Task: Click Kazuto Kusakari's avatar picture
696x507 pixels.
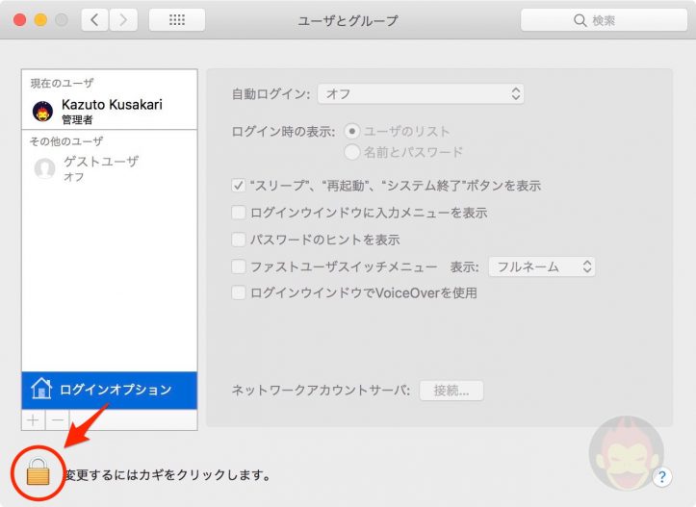Action: point(43,111)
